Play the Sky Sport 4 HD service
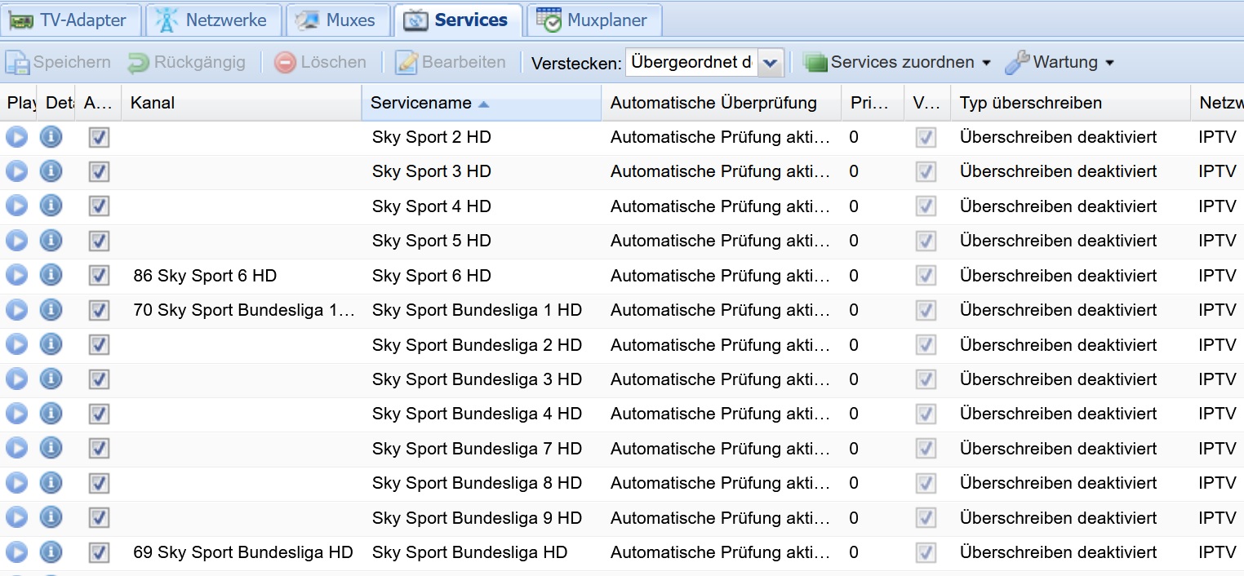 [16, 206]
